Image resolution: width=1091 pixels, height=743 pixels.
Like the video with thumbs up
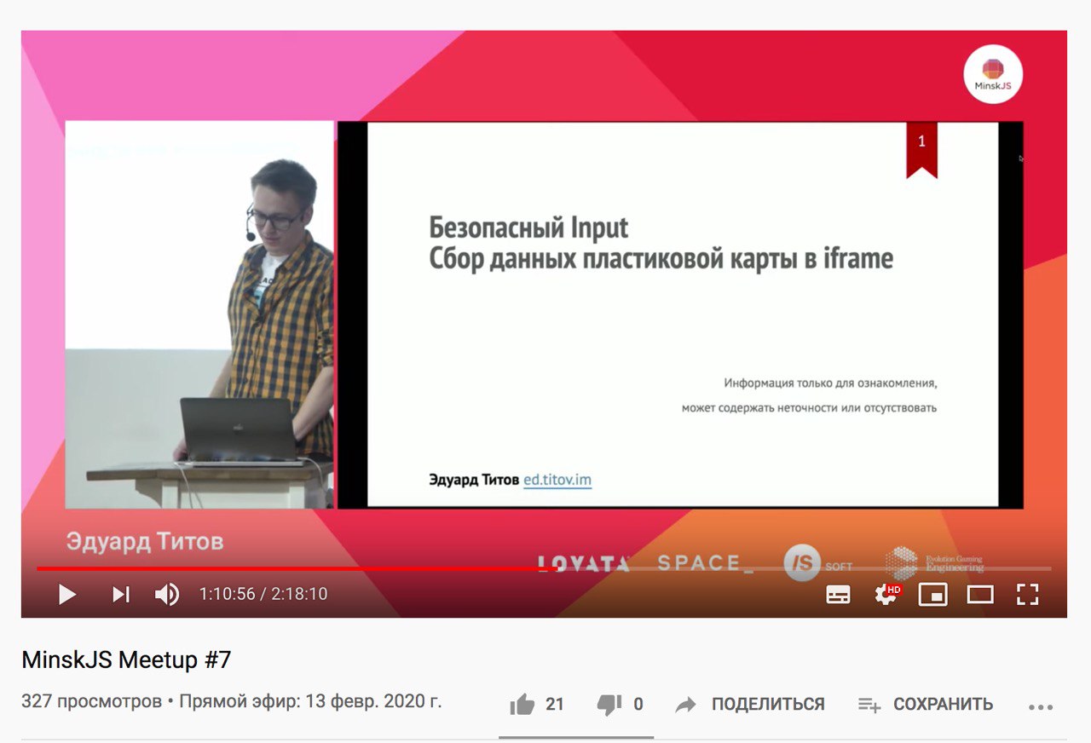point(522,705)
